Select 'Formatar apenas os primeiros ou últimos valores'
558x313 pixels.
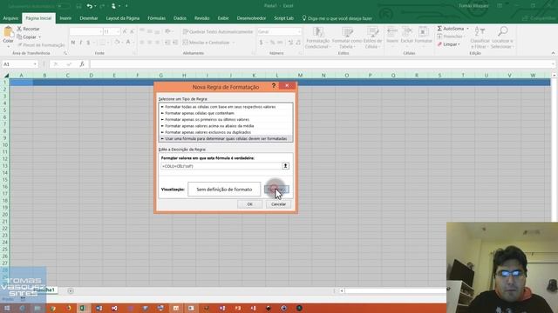point(226,120)
